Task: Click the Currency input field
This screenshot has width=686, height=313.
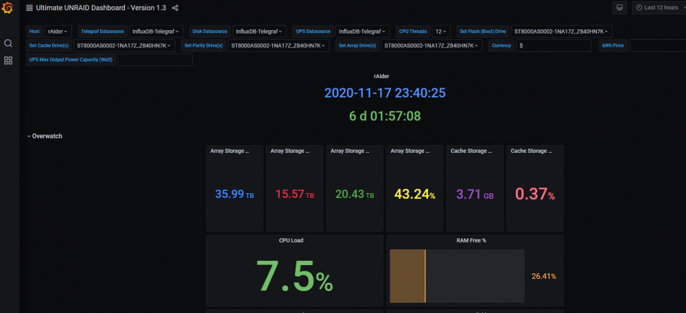Action: [x=554, y=45]
